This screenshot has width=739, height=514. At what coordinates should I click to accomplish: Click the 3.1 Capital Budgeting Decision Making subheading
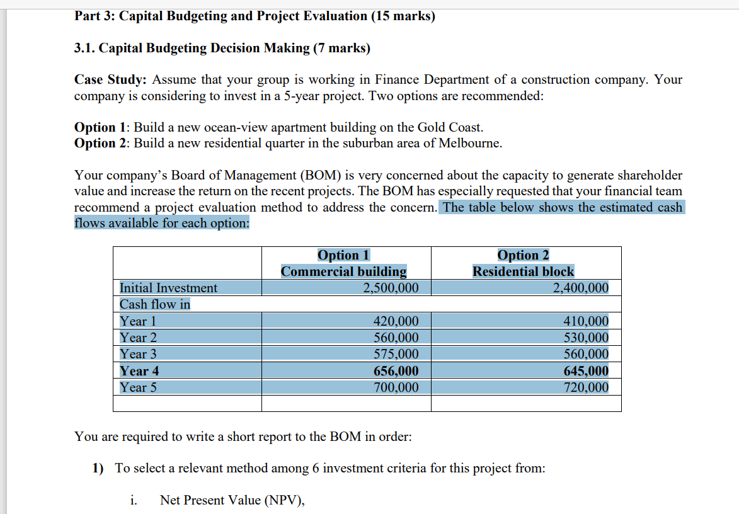point(222,48)
